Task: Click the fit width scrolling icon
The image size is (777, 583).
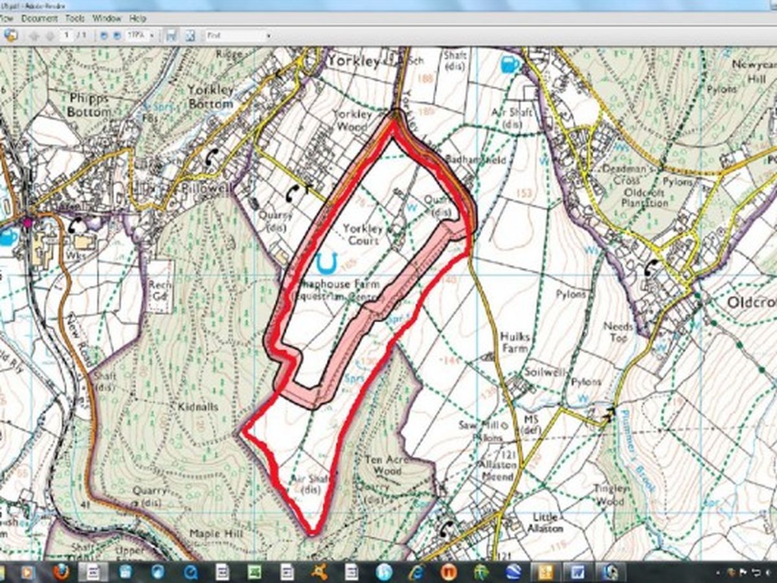Action: 171,36
